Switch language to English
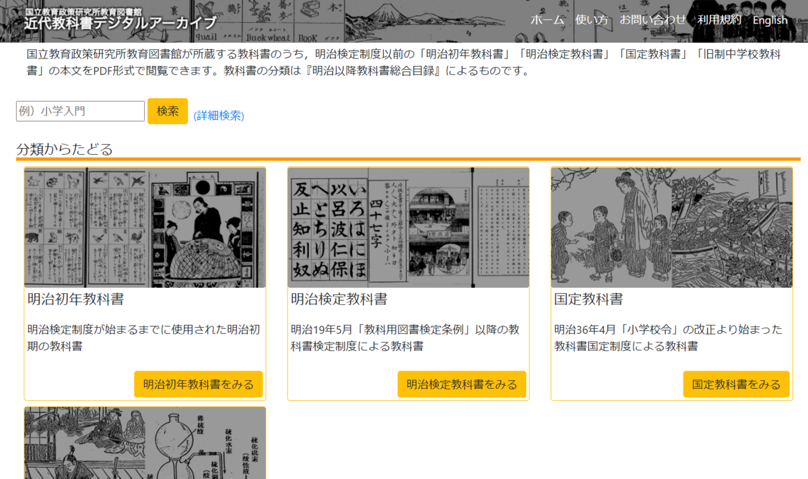This screenshot has height=479, width=808. pos(770,20)
